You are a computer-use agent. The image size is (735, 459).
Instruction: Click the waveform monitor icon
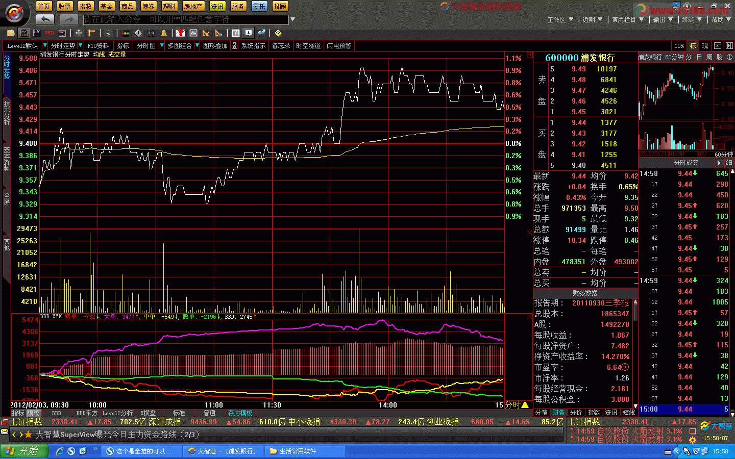[193, 33]
